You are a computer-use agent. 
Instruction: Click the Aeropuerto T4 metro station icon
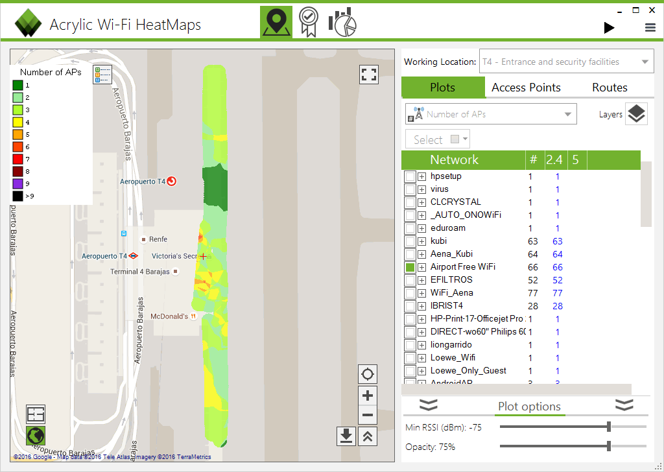tap(134, 255)
